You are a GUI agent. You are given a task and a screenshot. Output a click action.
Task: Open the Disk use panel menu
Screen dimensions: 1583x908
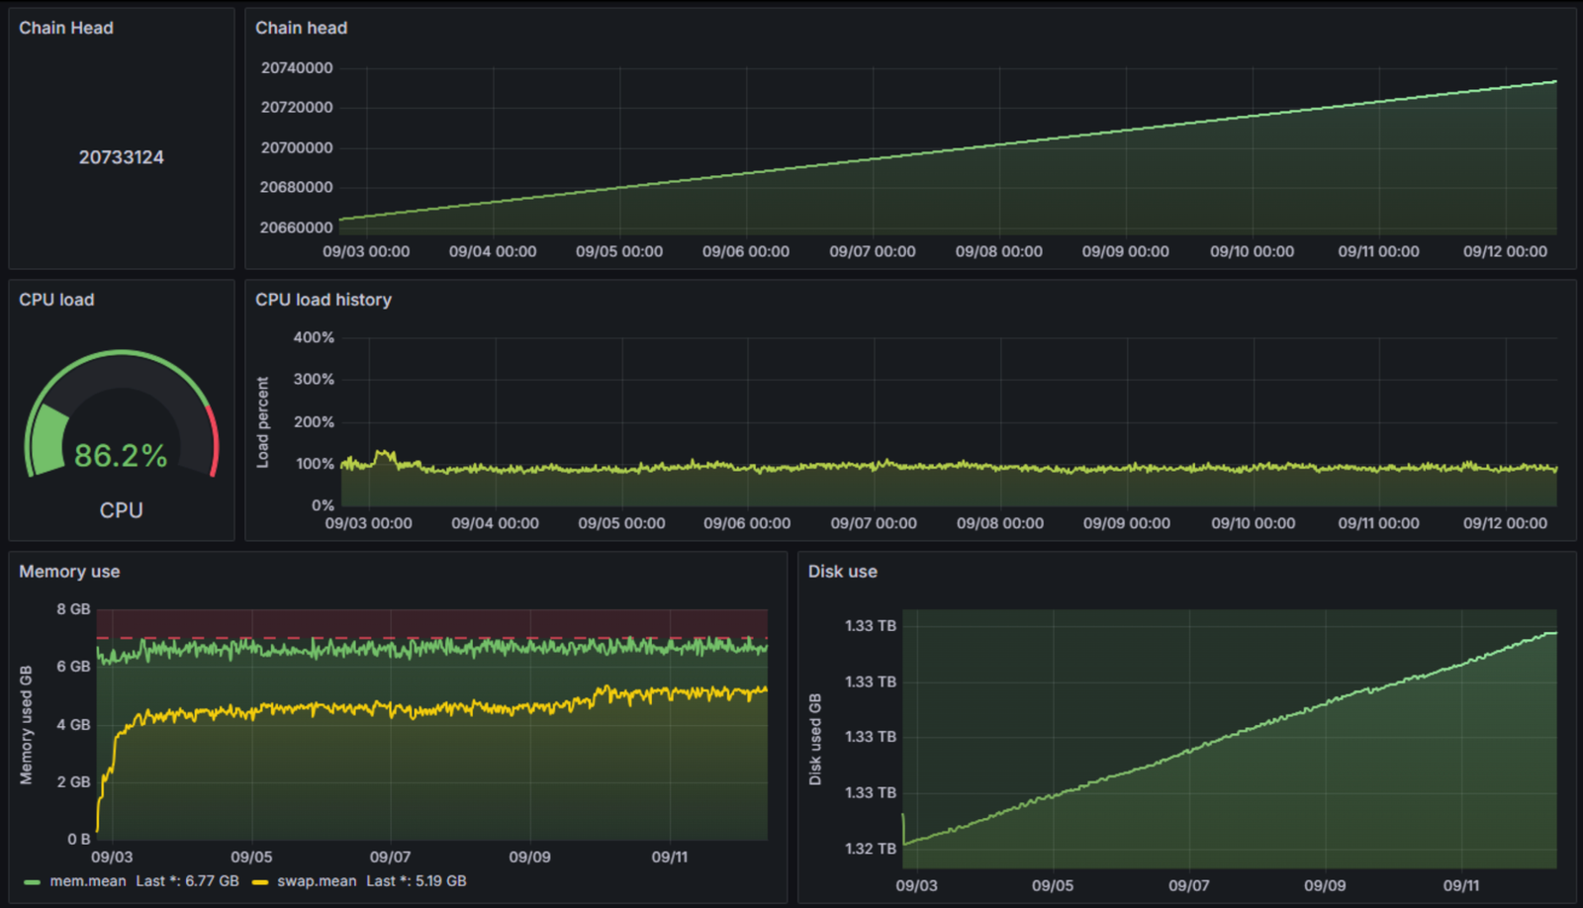click(841, 571)
